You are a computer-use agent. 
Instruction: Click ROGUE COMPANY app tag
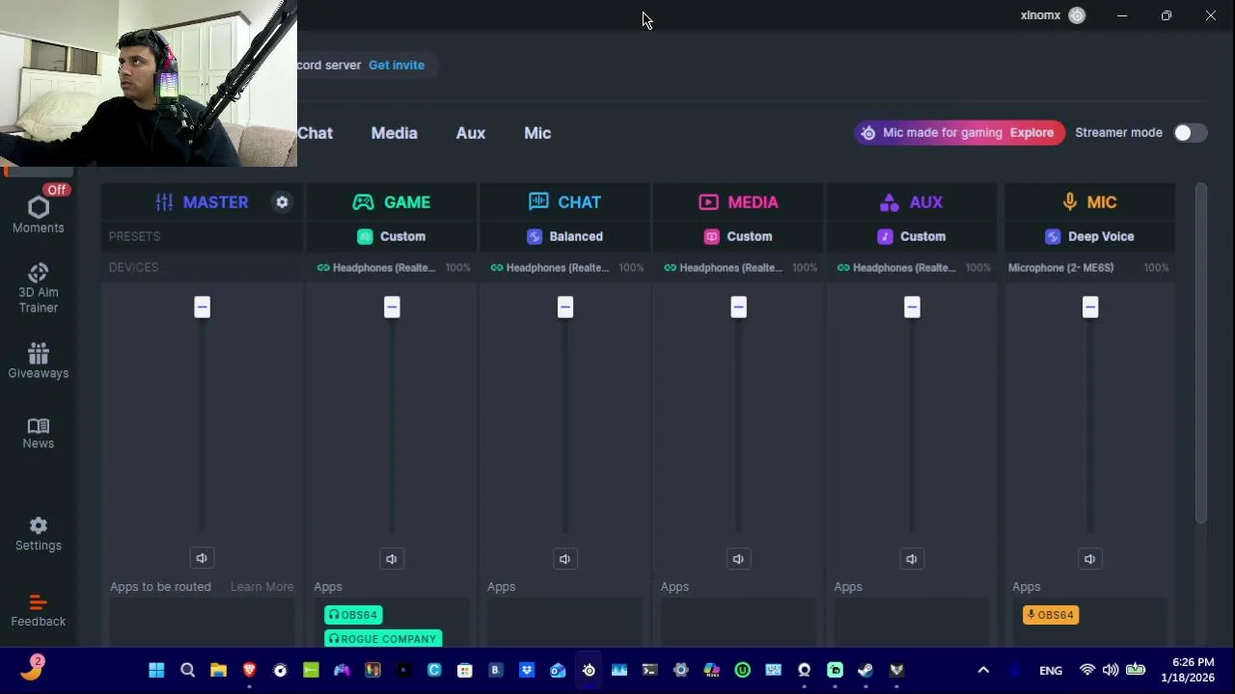383,638
